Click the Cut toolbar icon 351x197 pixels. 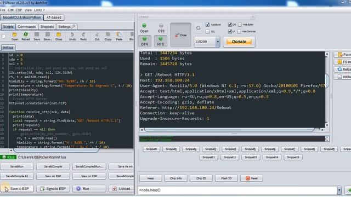(97, 37)
